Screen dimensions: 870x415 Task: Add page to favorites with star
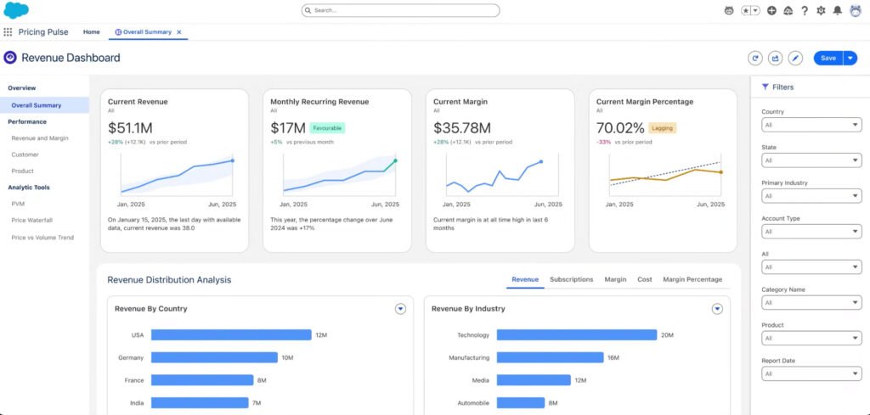[746, 11]
